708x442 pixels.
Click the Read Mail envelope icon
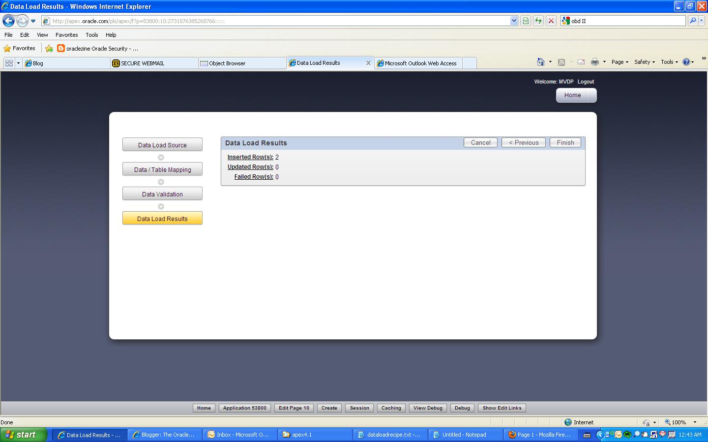tap(581, 62)
